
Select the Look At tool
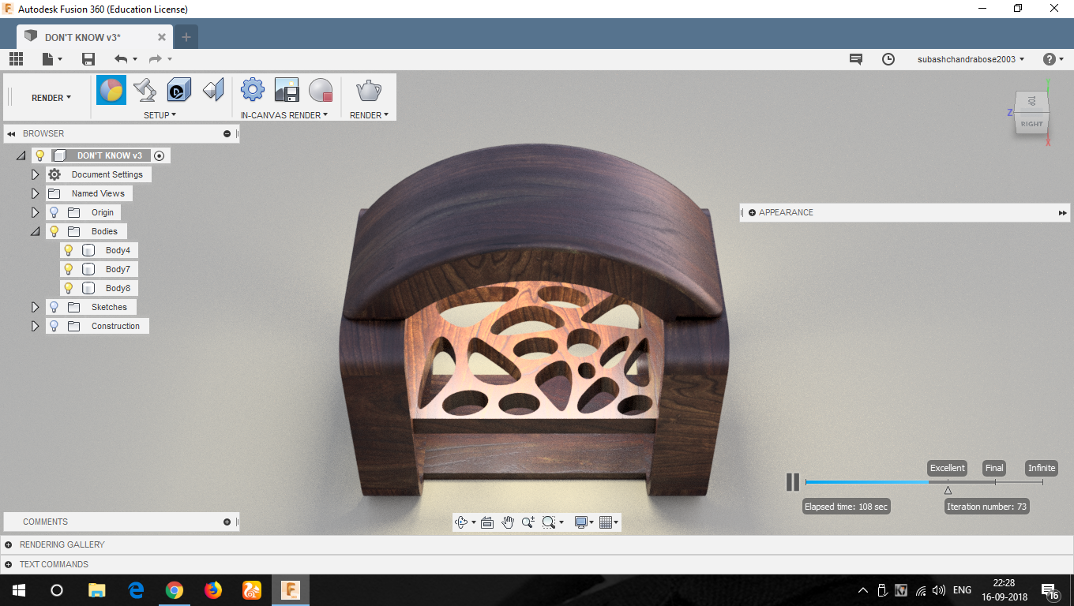tap(486, 522)
